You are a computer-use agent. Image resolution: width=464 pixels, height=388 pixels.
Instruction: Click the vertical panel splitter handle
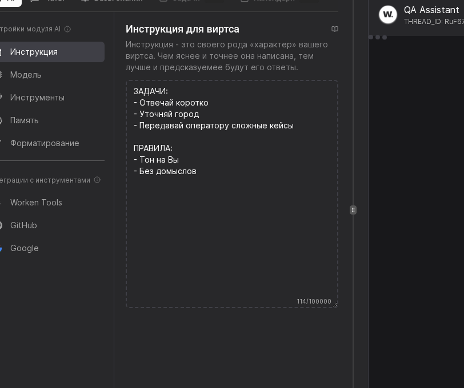click(x=353, y=210)
